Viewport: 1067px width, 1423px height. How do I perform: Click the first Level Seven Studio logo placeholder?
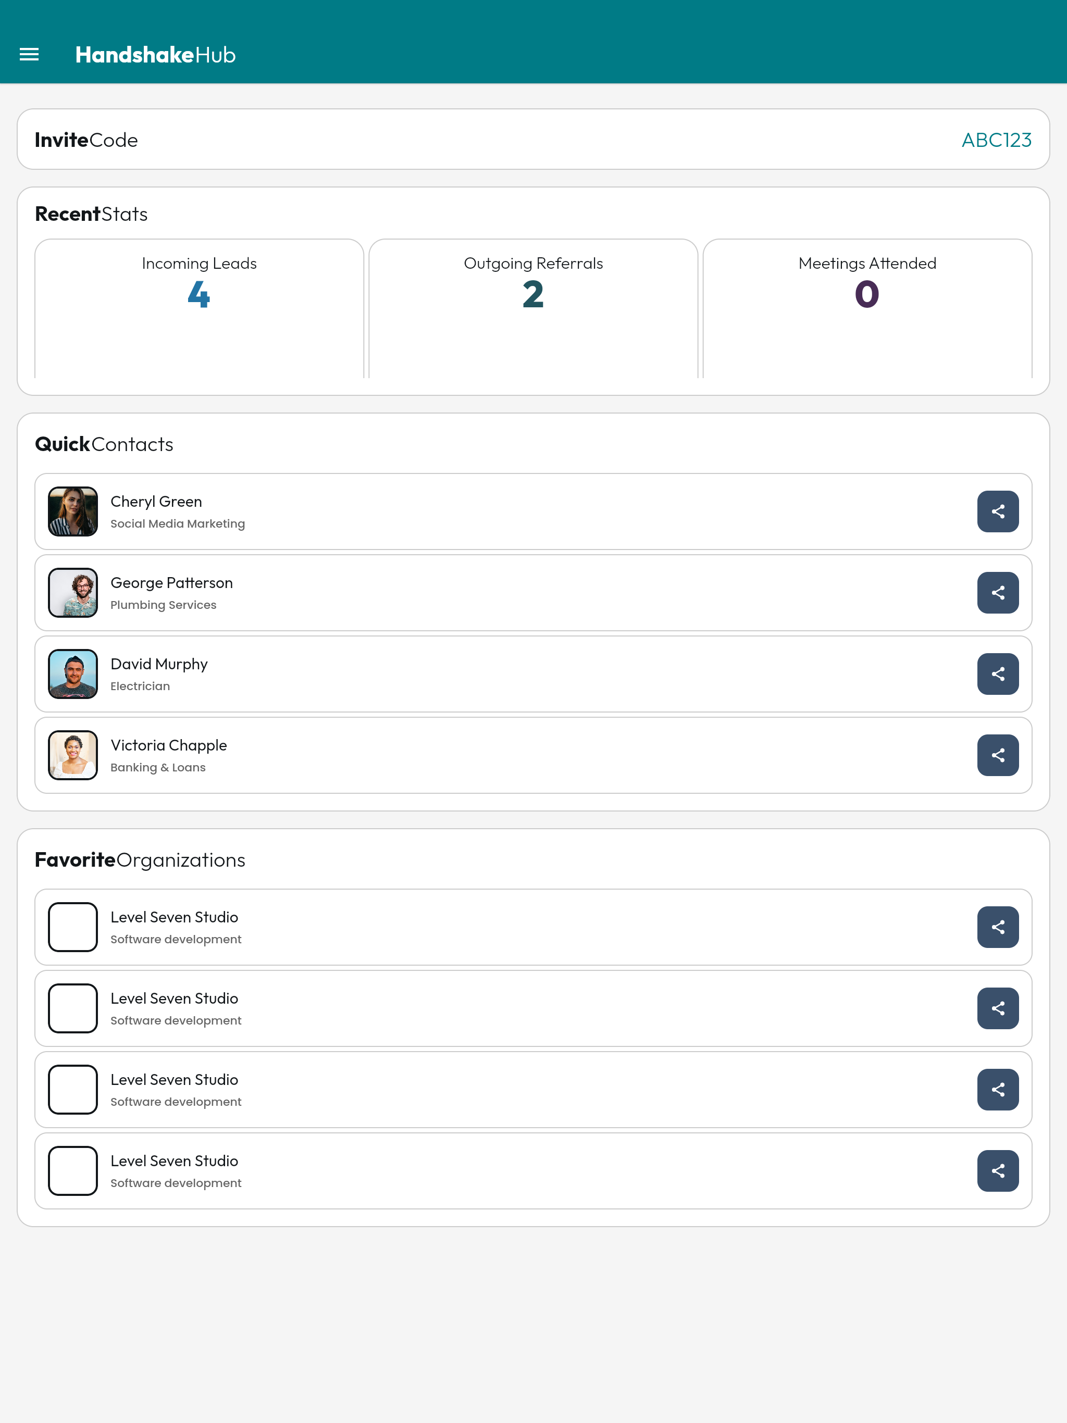click(x=73, y=927)
